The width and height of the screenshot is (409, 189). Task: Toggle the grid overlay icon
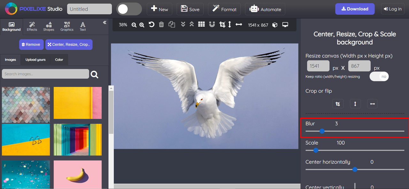201,25
